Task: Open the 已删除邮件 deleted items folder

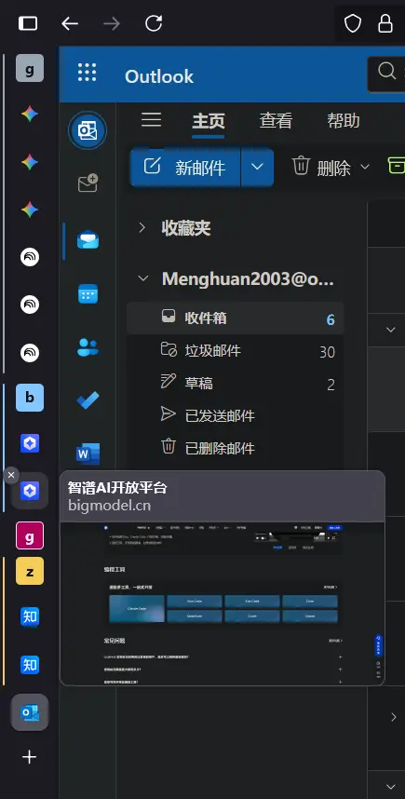Action: tap(236, 449)
